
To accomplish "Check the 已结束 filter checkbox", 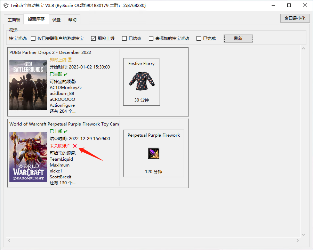I will click(x=125, y=39).
